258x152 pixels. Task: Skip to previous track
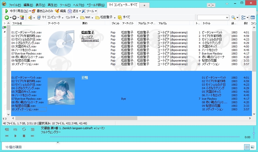click(x=7, y=136)
